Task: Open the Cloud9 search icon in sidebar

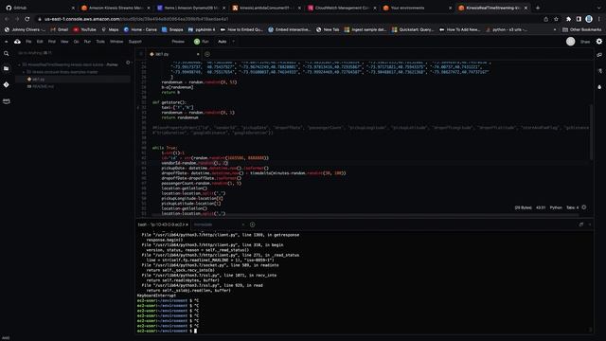Action: coord(7,54)
